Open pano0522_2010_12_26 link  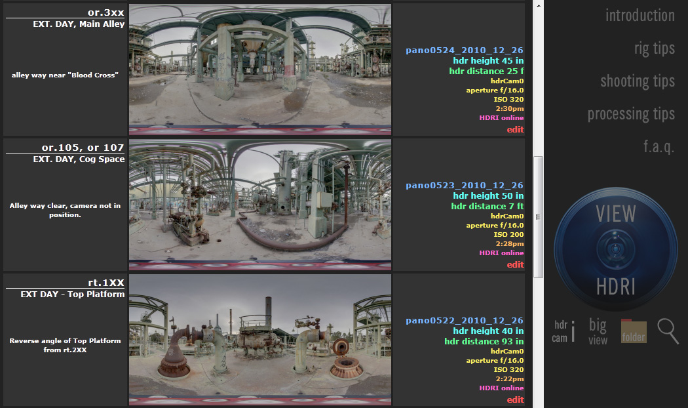(464, 321)
